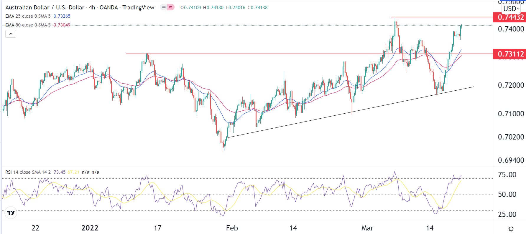Open the USD currency dropdown

511,9
